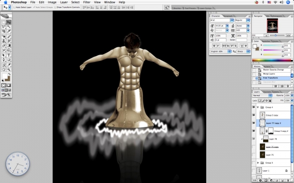Viewport: 294px width, 183px height.
Task: Enable Lock Transparent Pixels in Layers panel
Action: [x=259, y=101]
